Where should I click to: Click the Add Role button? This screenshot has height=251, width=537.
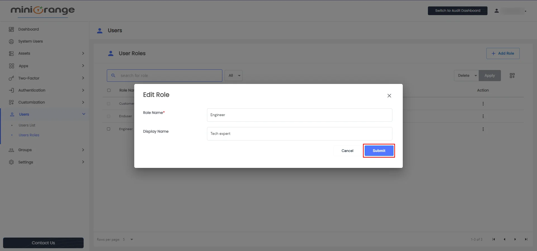[503, 53]
